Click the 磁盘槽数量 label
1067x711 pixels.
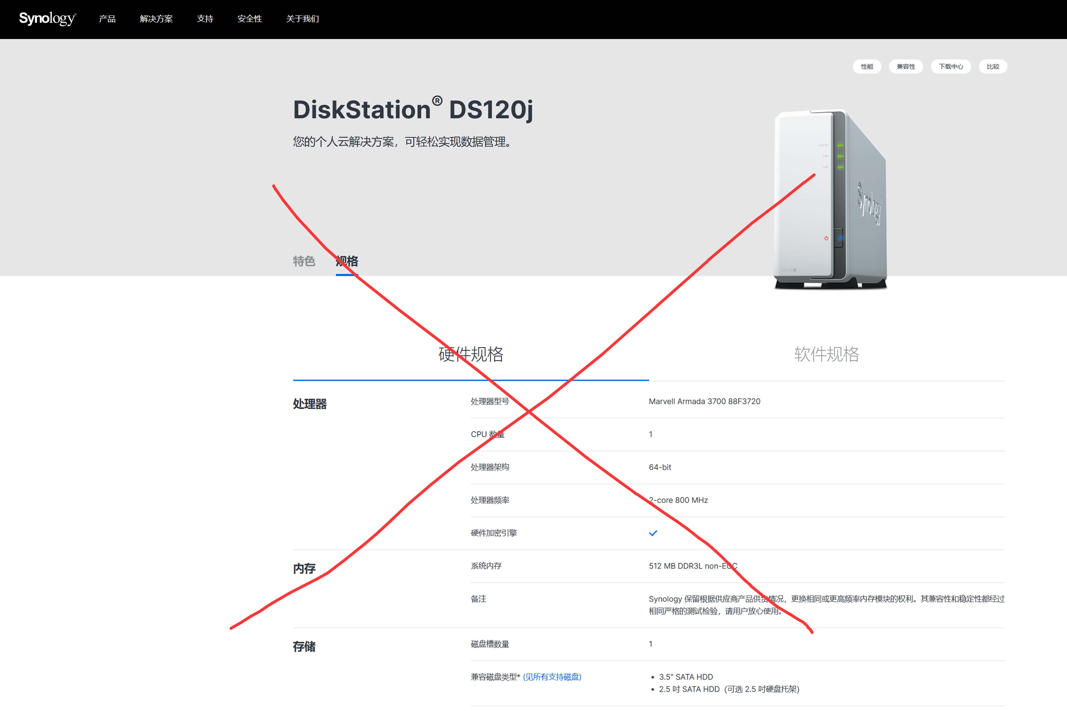pos(490,644)
